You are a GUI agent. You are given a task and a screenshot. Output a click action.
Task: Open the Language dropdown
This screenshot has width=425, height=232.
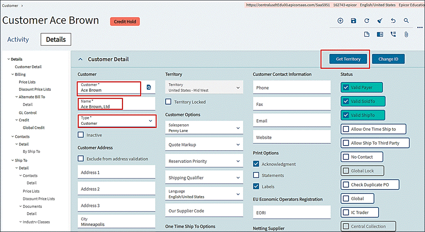pos(238,194)
